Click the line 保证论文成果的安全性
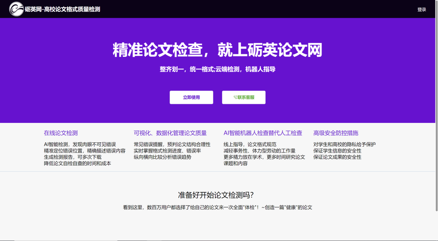The image size is (438, 241). [x=337, y=157]
